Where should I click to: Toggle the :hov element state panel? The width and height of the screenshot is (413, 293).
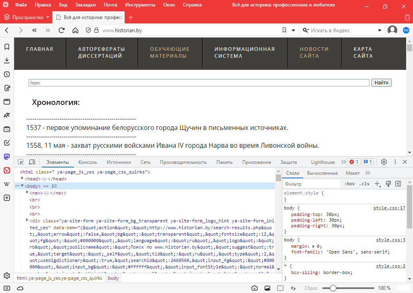coord(349,184)
